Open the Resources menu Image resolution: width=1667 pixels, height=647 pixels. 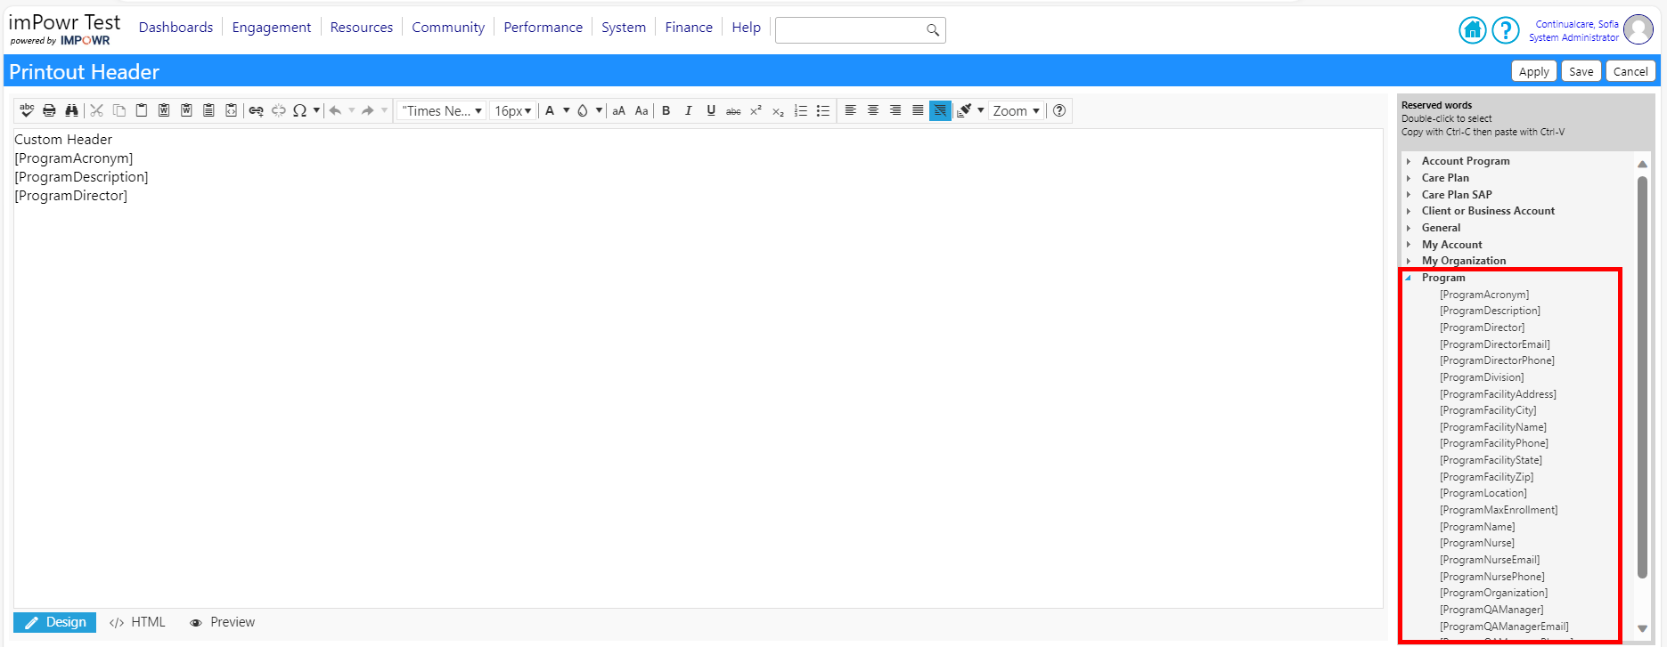(361, 28)
